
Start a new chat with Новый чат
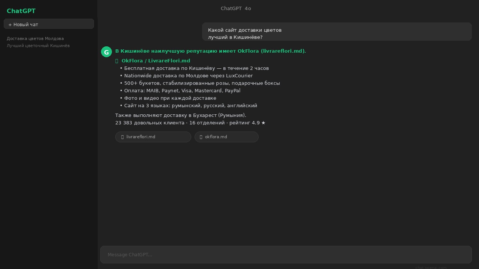49,24
